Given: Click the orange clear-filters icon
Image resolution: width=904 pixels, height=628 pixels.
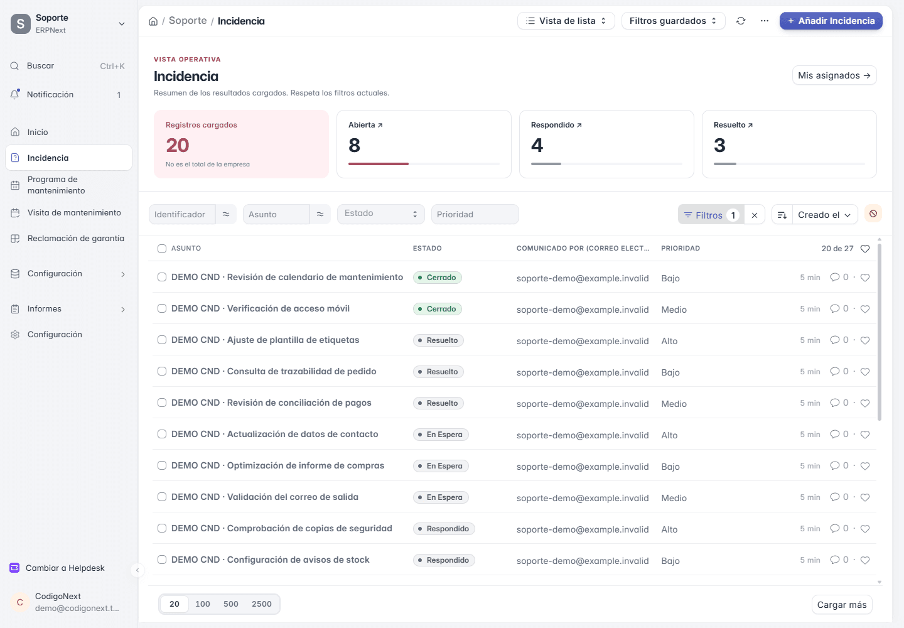Looking at the screenshot, I should 873,214.
